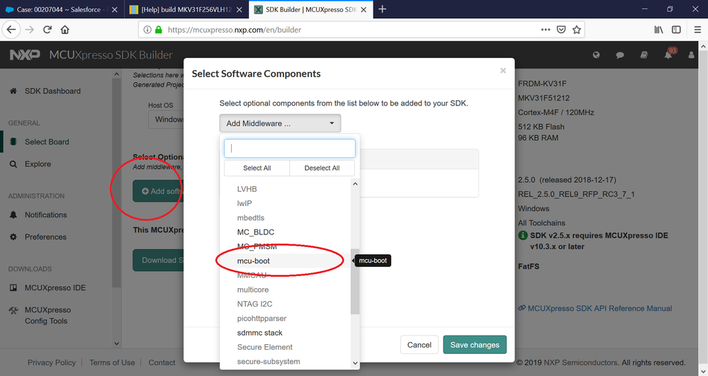Open MCUXpresso Config Tools link
This screenshot has height=376, width=708.
pos(47,316)
